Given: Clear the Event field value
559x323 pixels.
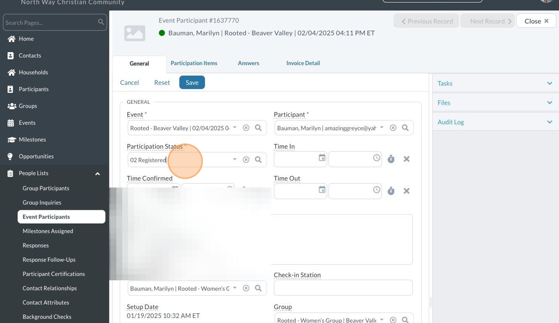Looking at the screenshot, I should 246,128.
